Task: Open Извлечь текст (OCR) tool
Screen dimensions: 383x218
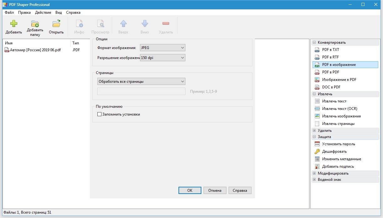Action: click(x=317, y=109)
